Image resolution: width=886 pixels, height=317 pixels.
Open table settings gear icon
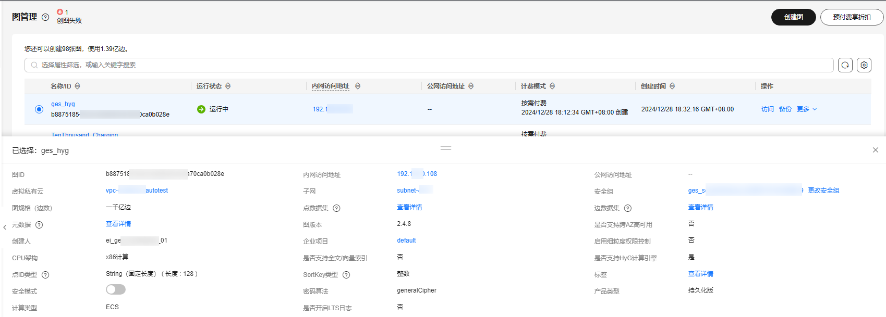[864, 65]
